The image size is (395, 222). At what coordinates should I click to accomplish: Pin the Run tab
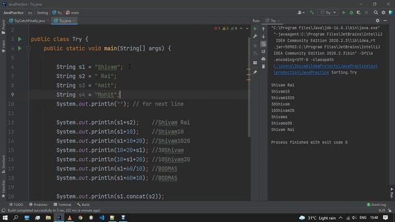(255, 72)
